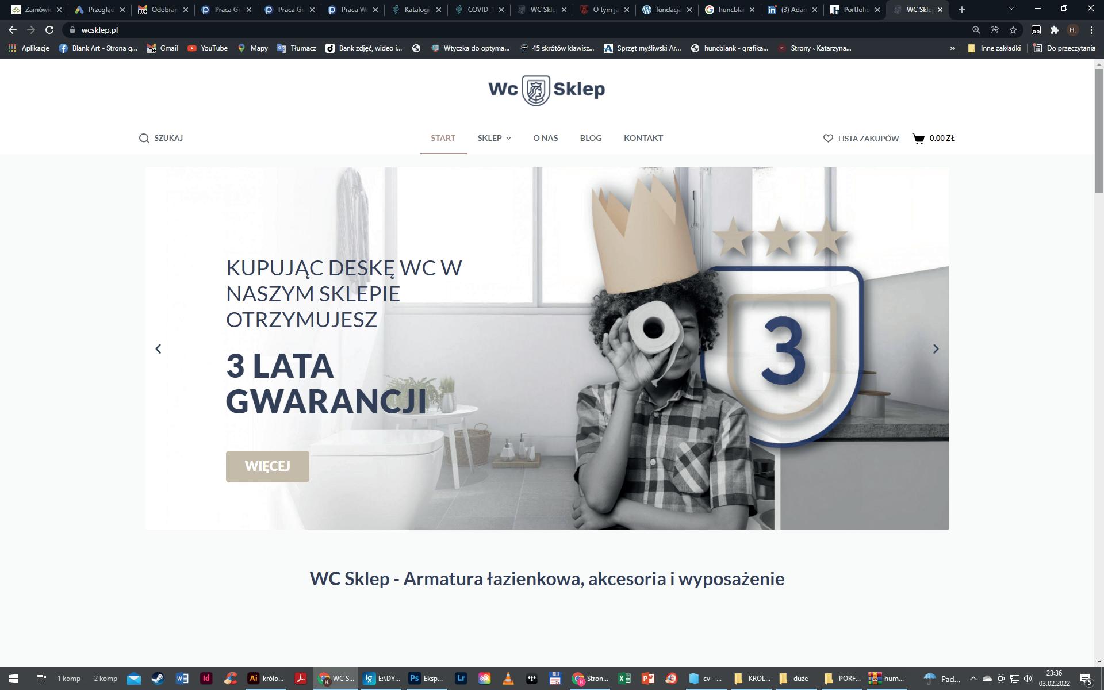The image size is (1104, 690).
Task: Click the WC Sklep shield logo
Action: (x=535, y=90)
